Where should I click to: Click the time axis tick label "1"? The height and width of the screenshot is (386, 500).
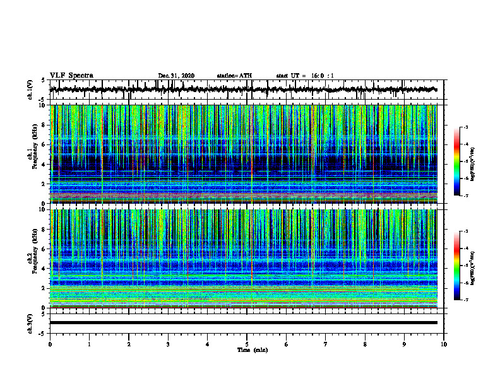click(x=89, y=344)
